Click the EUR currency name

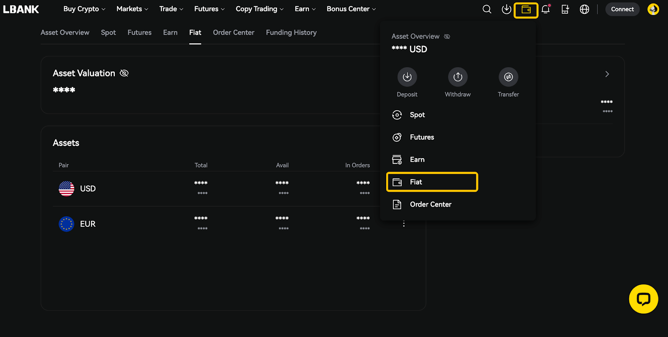(88, 224)
